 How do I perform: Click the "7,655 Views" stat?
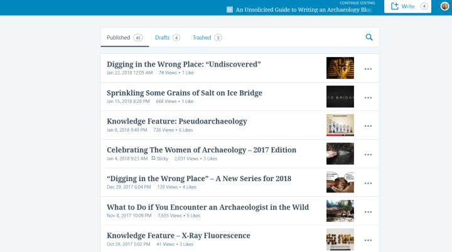(169, 216)
